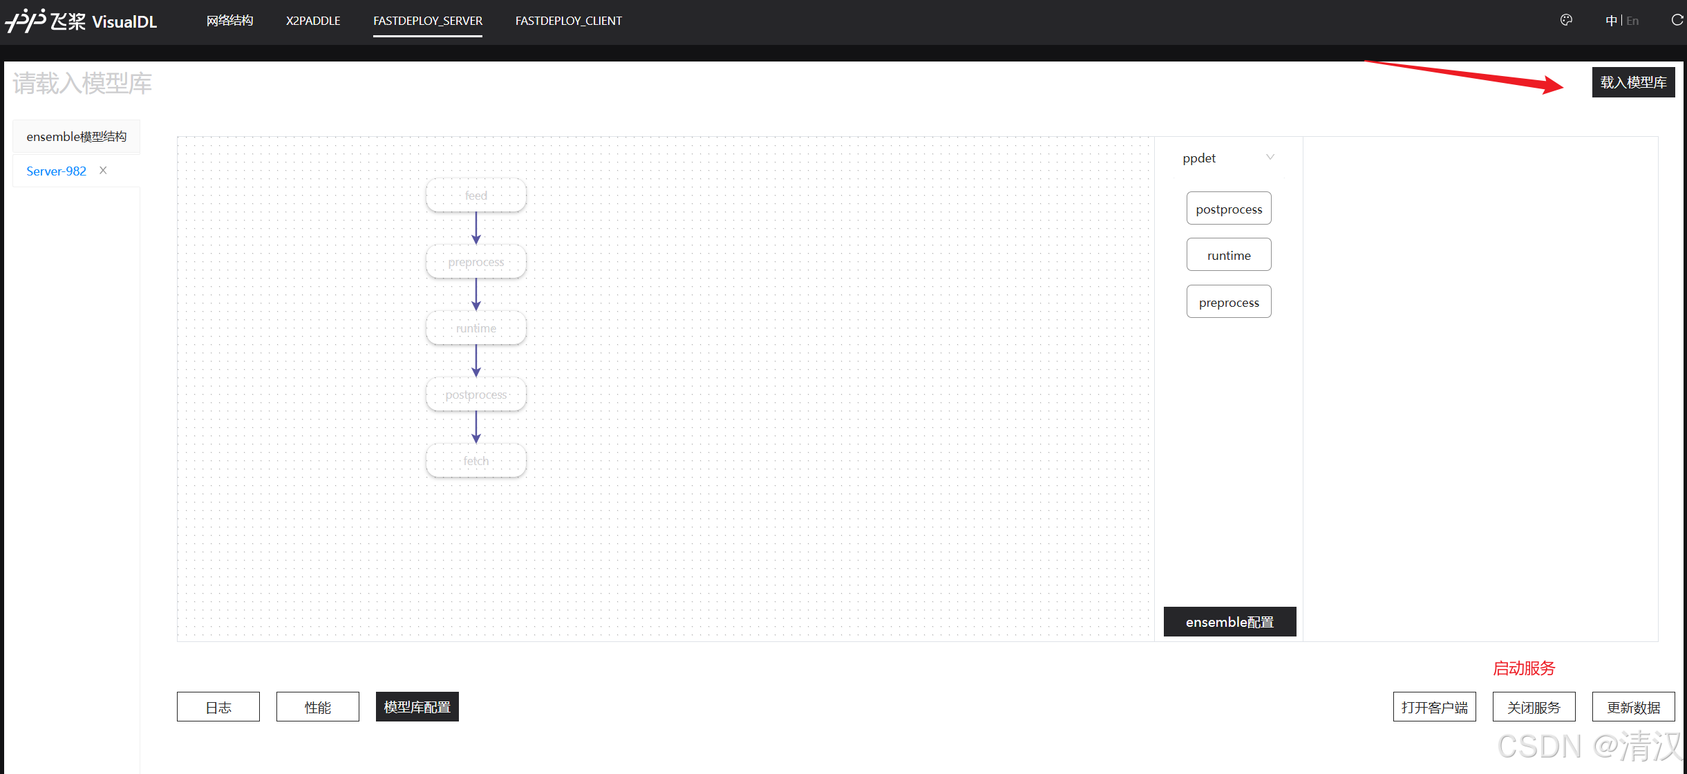This screenshot has height=774, width=1687.
Task: Click the 关闭服务 button
Action: [x=1534, y=707]
